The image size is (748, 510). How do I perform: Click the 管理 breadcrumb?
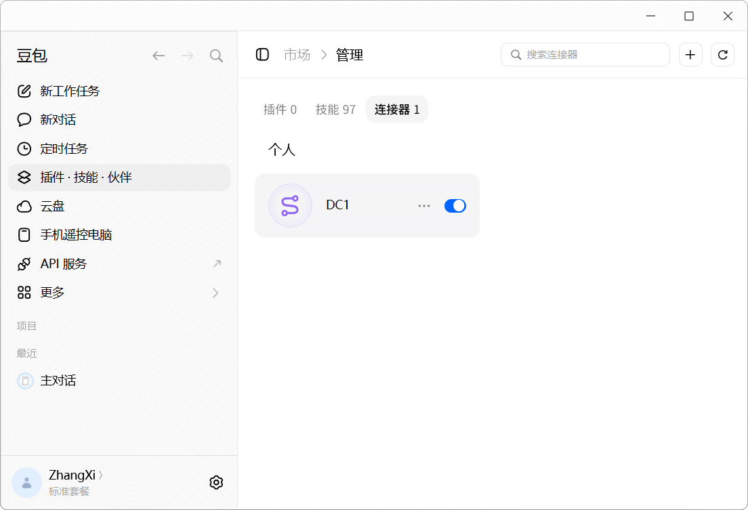coord(349,55)
